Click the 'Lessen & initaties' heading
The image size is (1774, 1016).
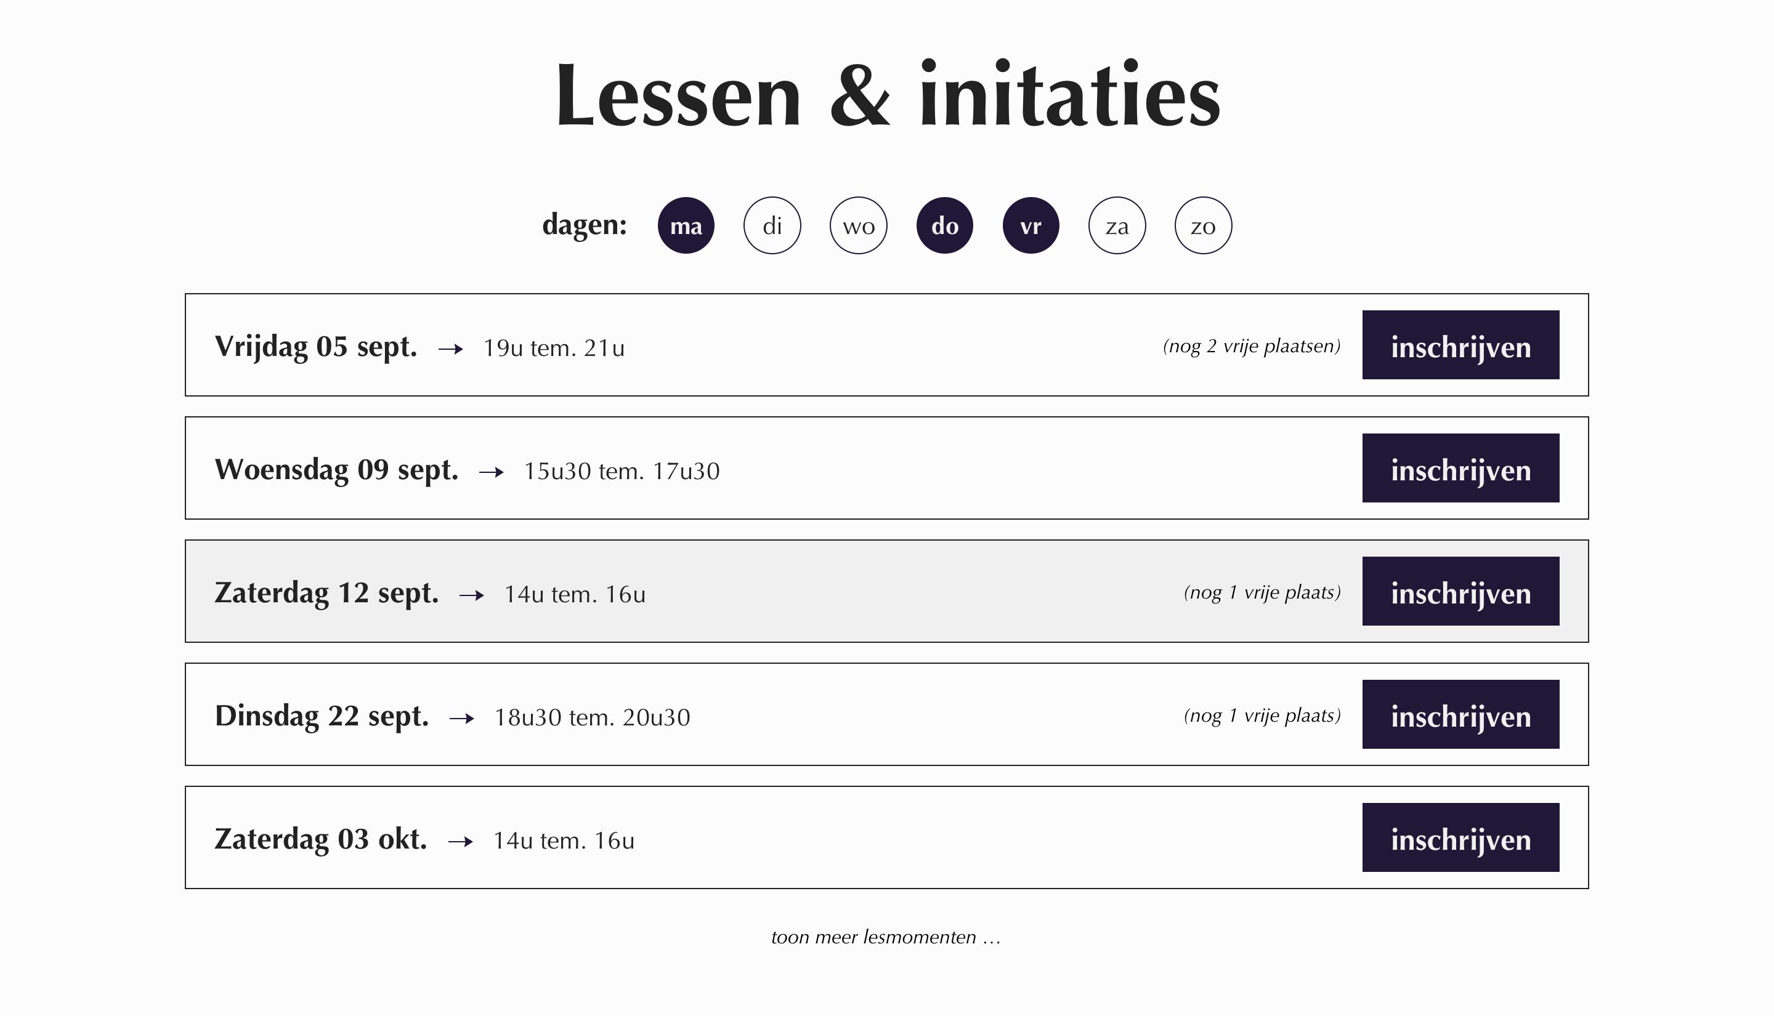click(887, 95)
